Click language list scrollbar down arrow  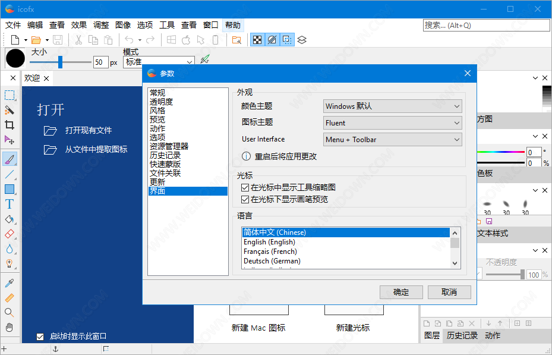[x=455, y=263]
